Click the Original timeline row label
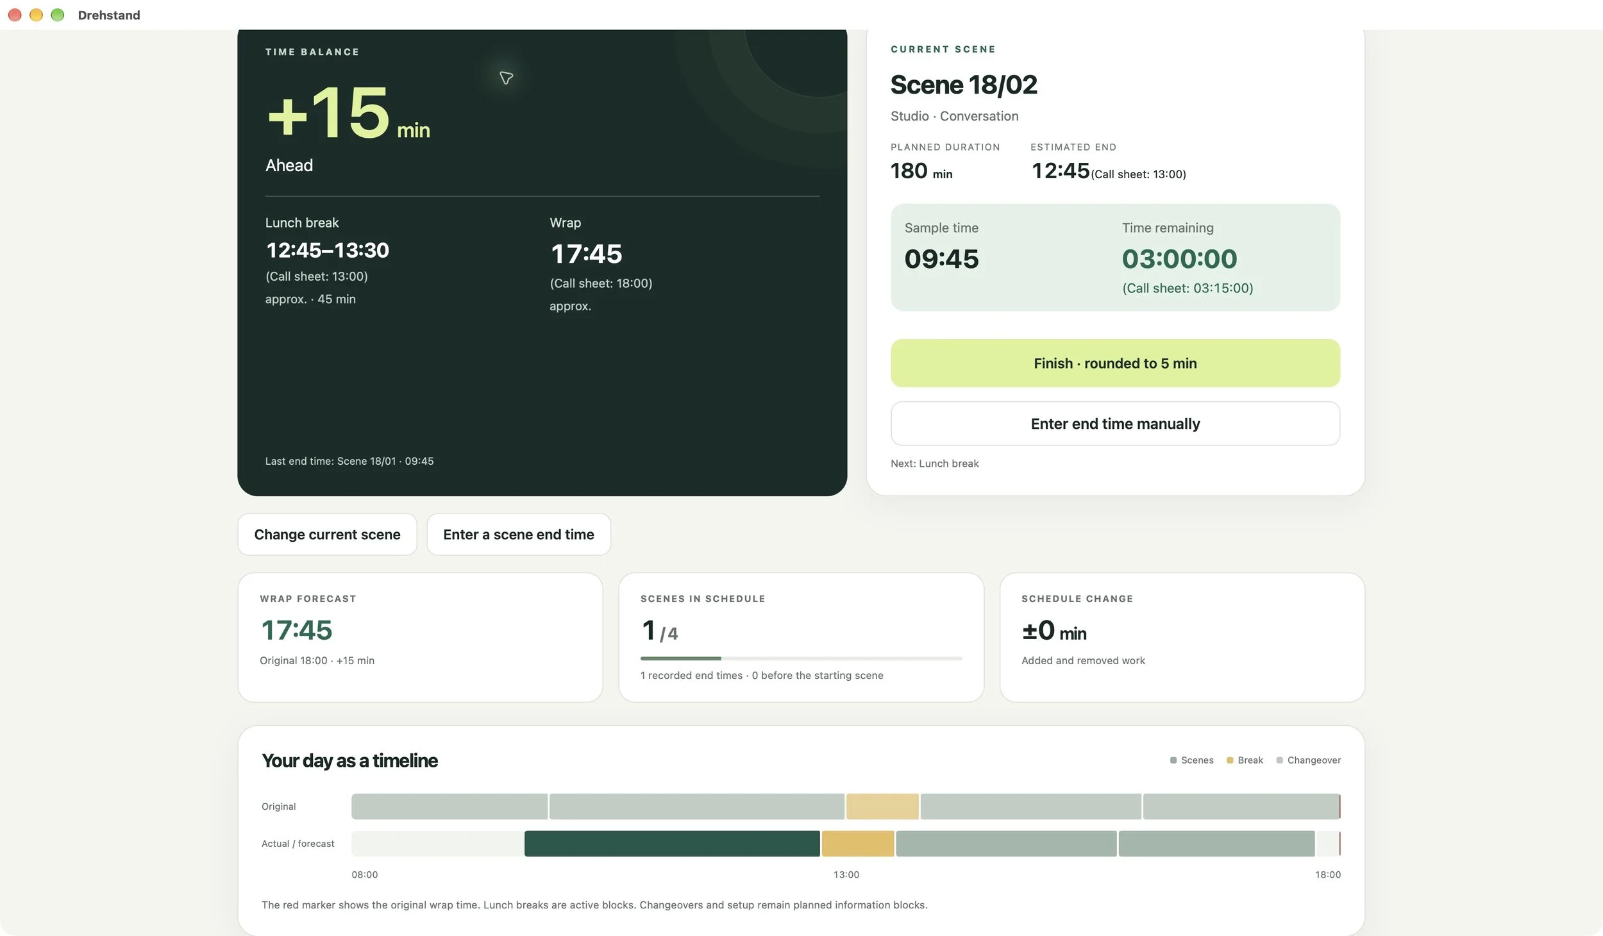Screen dimensions: 1603x936 278,806
